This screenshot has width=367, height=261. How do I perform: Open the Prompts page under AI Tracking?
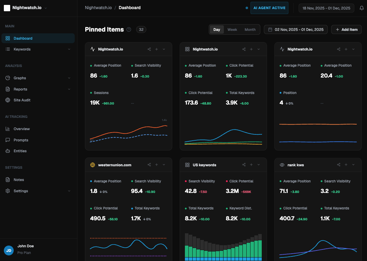tap(21, 140)
